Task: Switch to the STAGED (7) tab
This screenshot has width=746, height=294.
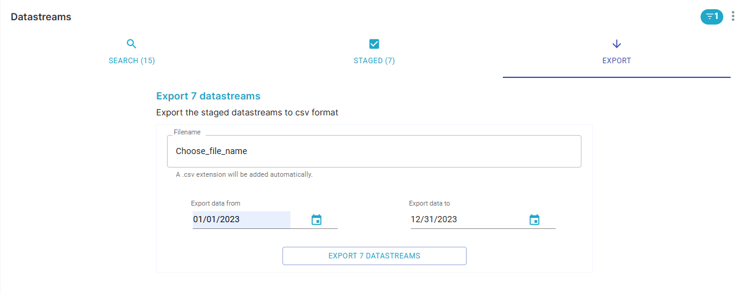Action: [x=374, y=61]
